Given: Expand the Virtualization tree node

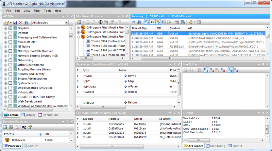Looking at the screenshot, I should tap(5, 93).
